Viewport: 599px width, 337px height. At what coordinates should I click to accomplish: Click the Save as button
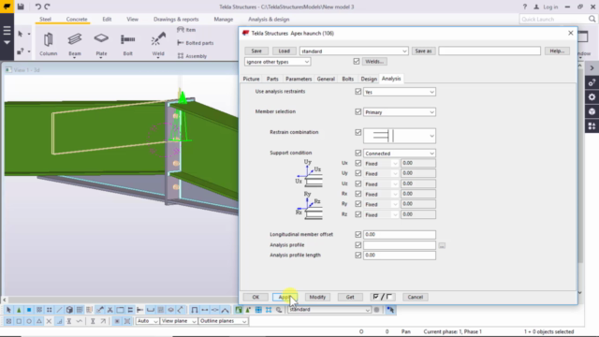click(x=423, y=51)
